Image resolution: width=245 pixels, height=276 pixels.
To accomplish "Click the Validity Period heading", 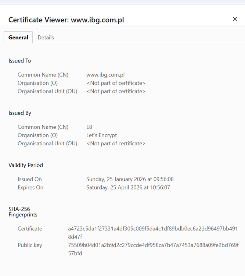I will 26,165.
